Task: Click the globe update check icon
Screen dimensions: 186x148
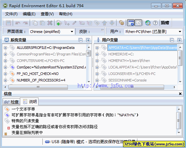Action: [148, 23]
